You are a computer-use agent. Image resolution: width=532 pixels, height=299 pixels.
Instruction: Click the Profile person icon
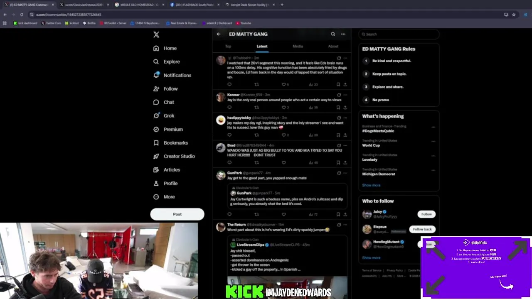156,183
